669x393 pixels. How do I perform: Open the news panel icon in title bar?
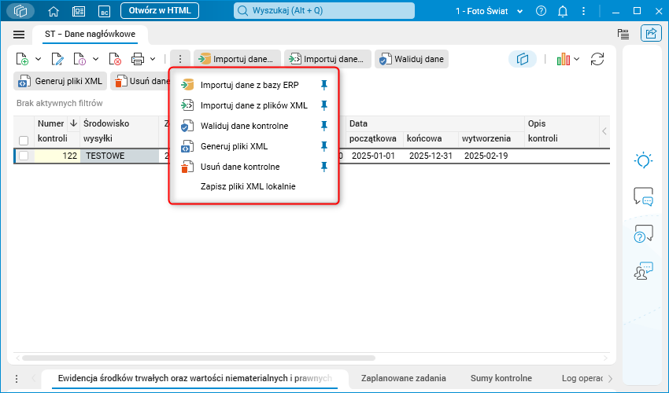point(79,11)
